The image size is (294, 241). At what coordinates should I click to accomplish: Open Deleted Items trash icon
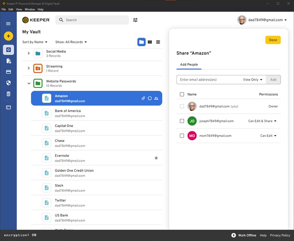(x=8, y=94)
